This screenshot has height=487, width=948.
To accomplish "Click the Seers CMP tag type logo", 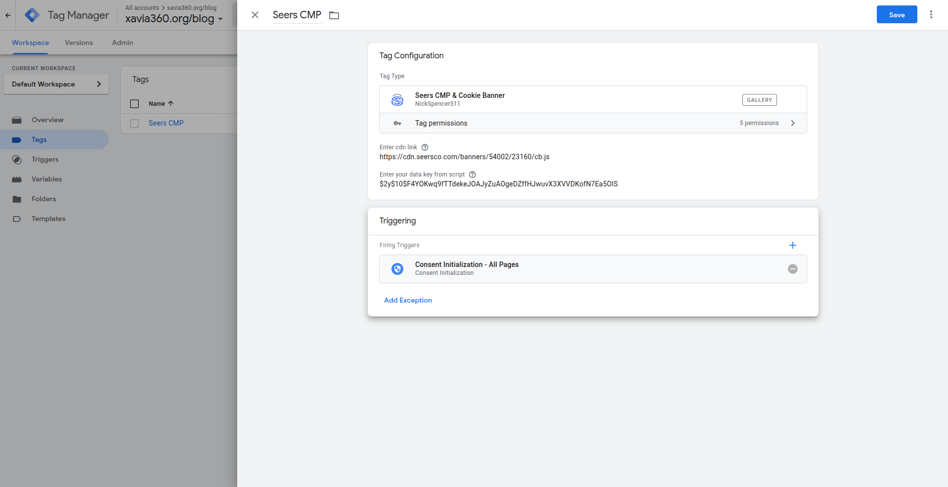I will click(x=397, y=100).
